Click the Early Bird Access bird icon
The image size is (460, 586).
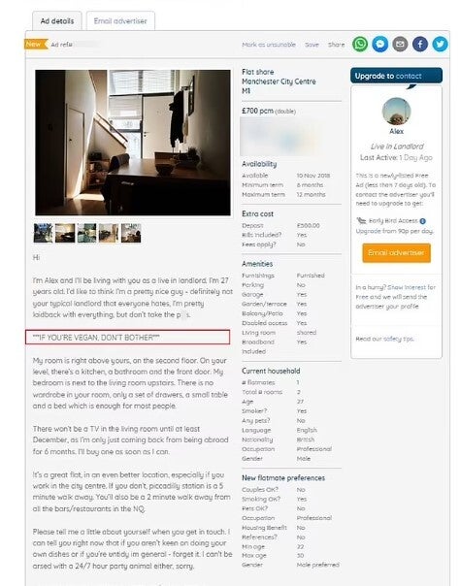point(361,221)
